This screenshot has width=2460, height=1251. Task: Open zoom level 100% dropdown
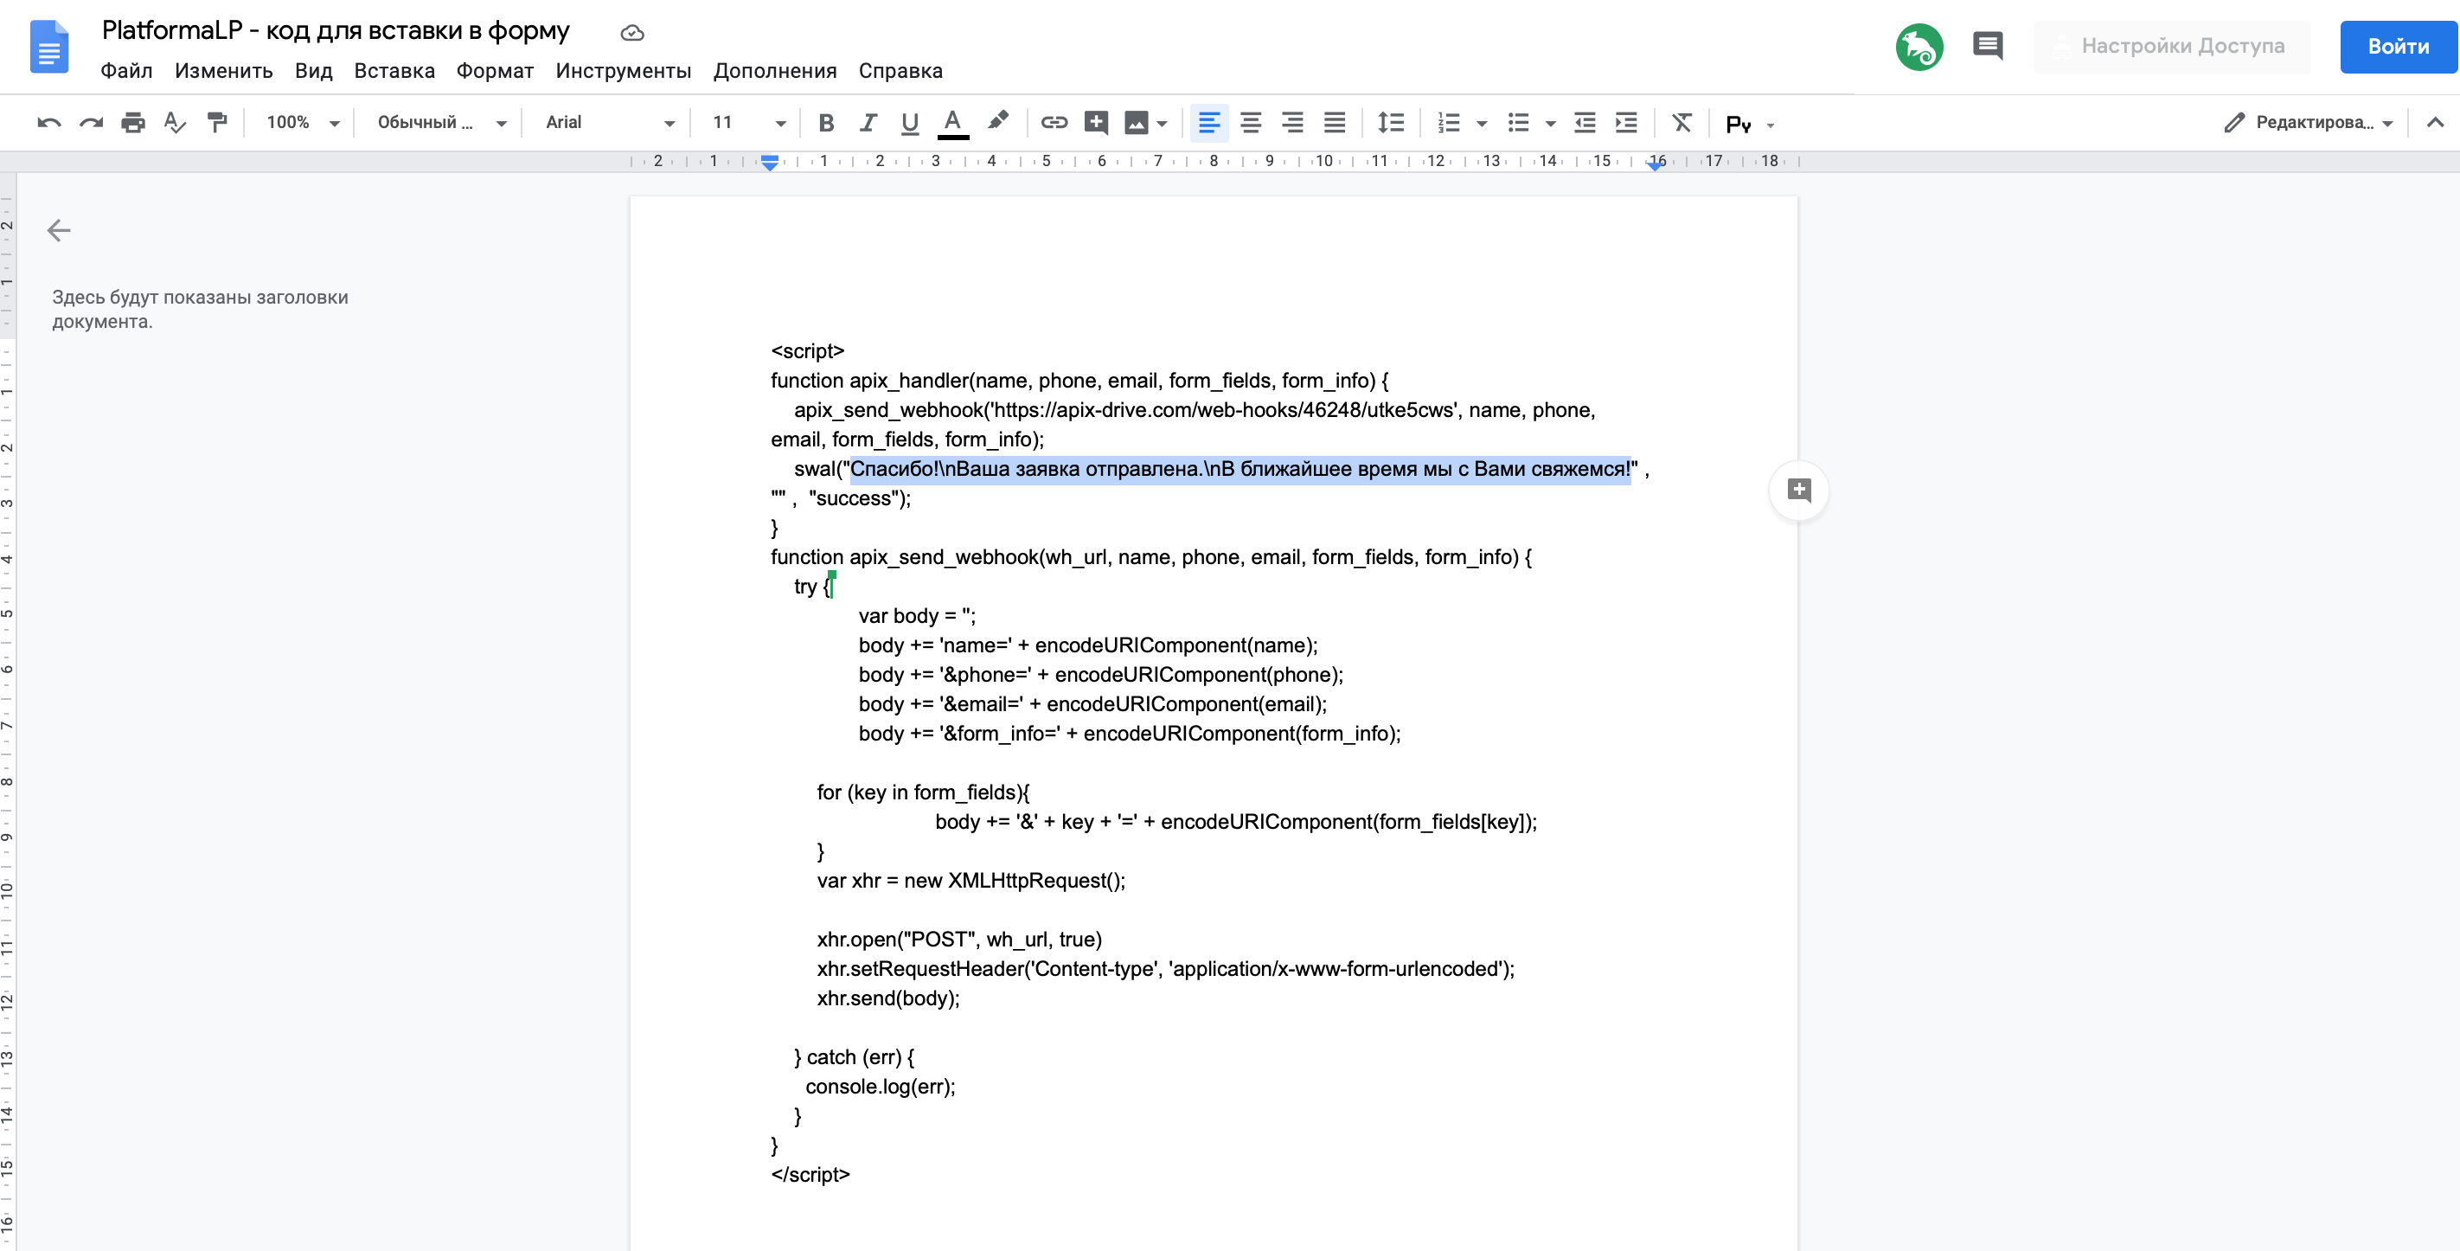pyautogui.click(x=303, y=122)
